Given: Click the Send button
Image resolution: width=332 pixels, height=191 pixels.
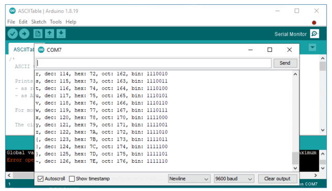Looking at the screenshot, I should coord(285,63).
